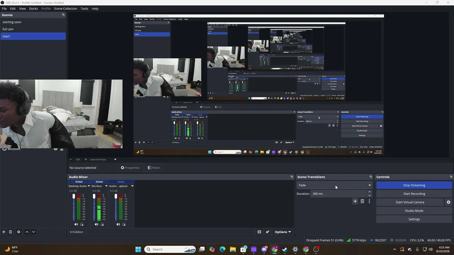
Task: Zoom out the preview minus icon
Action: (x=70, y=159)
